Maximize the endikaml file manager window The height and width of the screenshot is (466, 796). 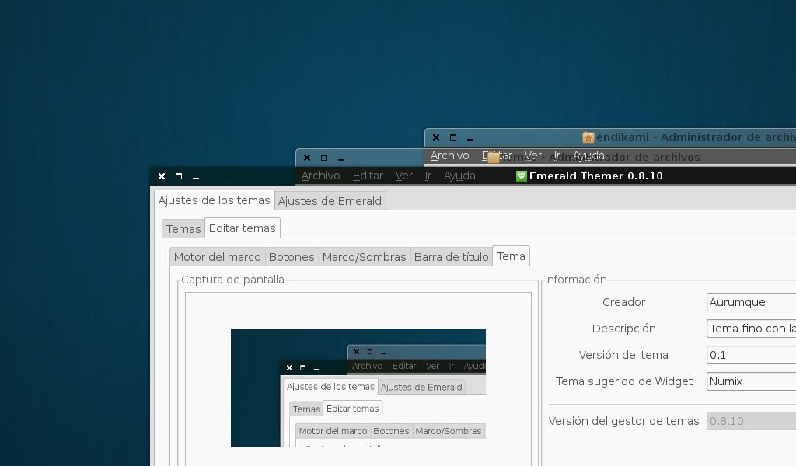(x=453, y=137)
